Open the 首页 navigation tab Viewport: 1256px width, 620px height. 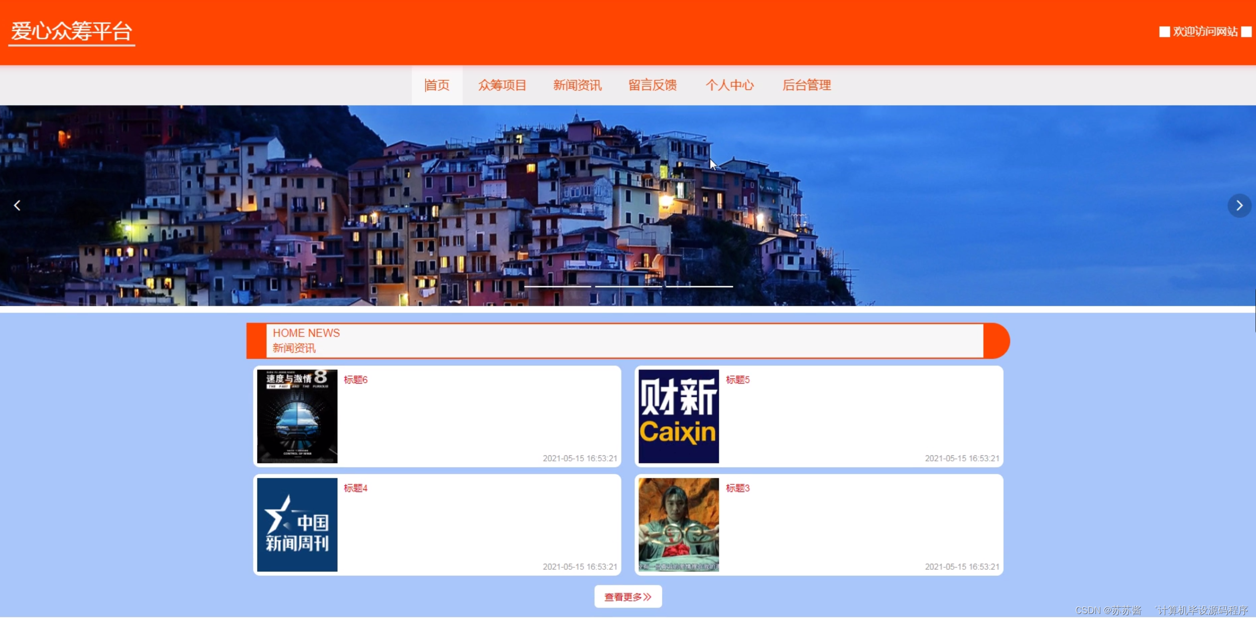click(x=437, y=85)
